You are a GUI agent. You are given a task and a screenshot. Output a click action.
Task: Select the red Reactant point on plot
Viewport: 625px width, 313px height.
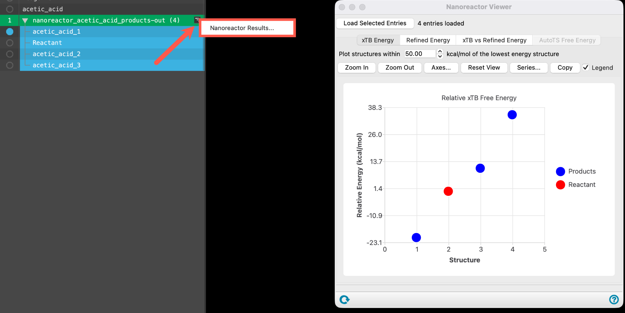click(x=448, y=191)
